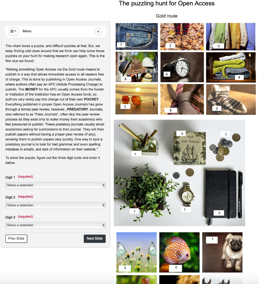The width and height of the screenshot is (259, 284).
Task: Click the Map of the World box
Action: pos(190,148)
